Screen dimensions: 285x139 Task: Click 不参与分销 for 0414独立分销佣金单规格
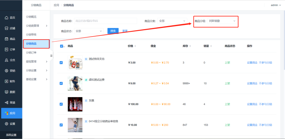pos(265,125)
